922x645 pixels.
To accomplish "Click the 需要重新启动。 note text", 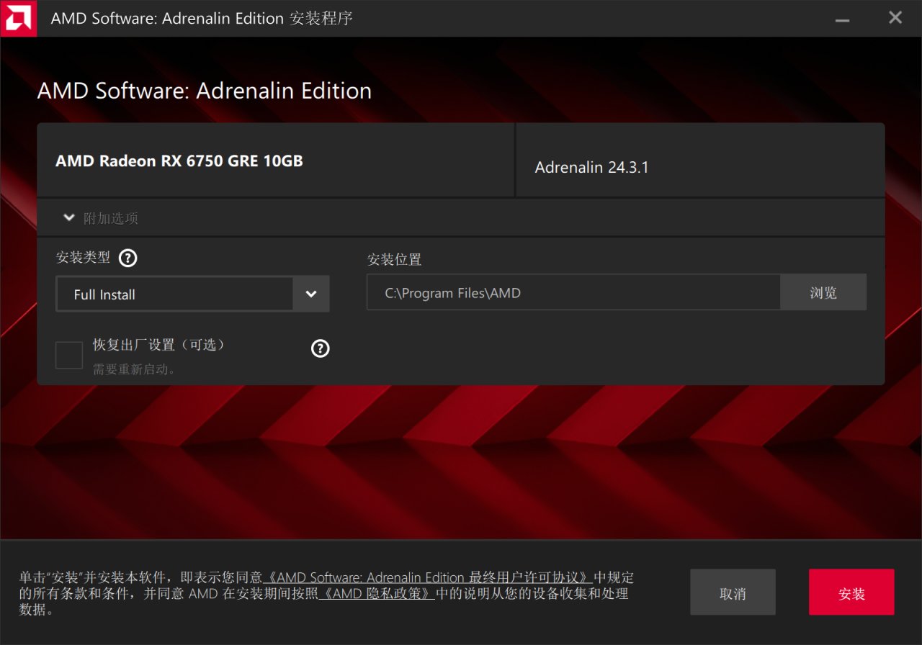I will 135,369.
